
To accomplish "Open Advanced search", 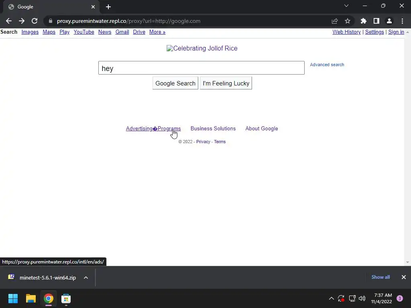I will 327,65.
